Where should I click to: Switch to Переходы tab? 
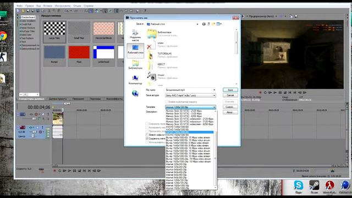95,99
